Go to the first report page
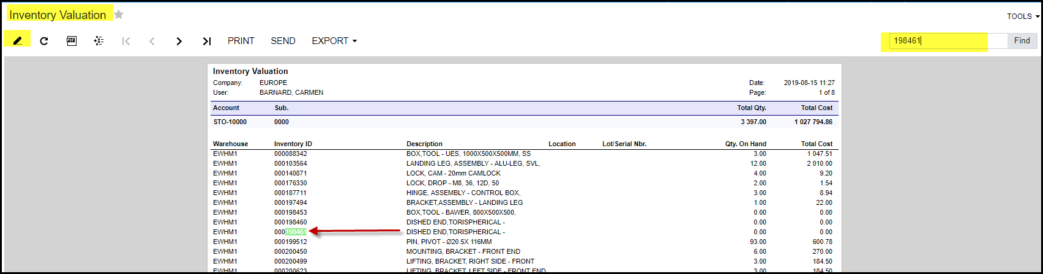The width and height of the screenshot is (1043, 274). (126, 41)
